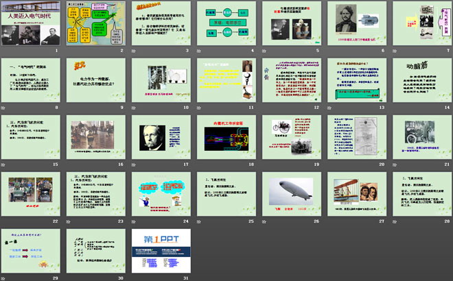
Task: Click the animation star under slide 3
Action: tap(133, 51)
